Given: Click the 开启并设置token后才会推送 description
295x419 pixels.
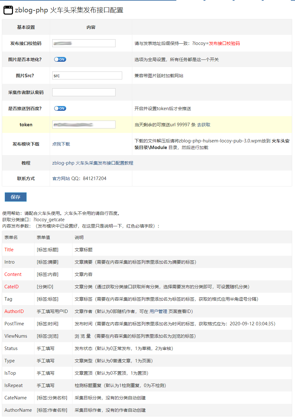Looking at the screenshot, I should [x=163, y=109].
